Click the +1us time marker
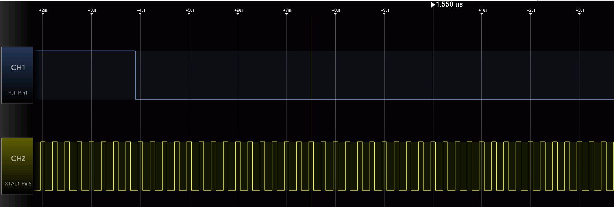 [x=482, y=11]
